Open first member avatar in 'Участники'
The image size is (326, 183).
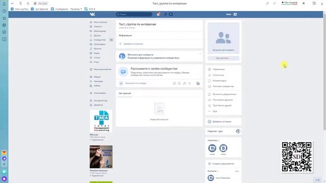coord(212,148)
